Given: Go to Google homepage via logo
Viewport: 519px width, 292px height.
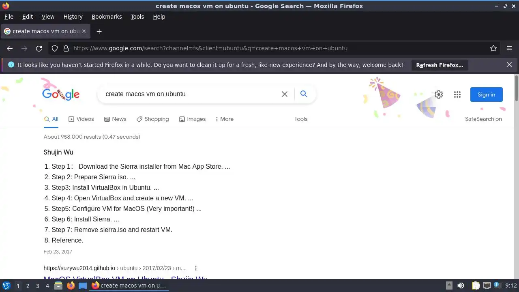Looking at the screenshot, I should 61,94.
